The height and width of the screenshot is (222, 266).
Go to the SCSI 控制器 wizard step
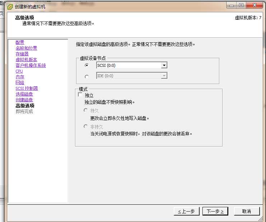coord(27,88)
